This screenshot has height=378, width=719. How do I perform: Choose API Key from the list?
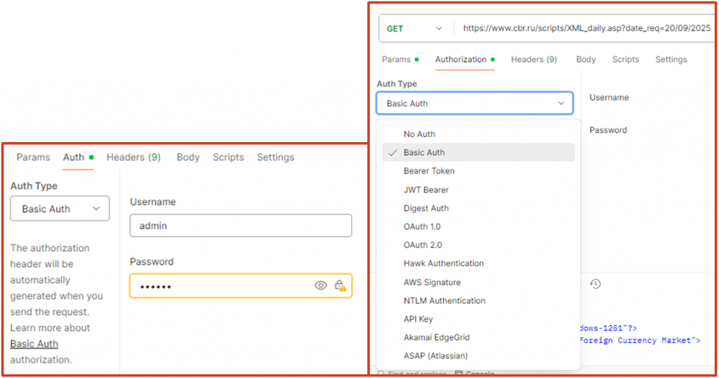tap(418, 319)
